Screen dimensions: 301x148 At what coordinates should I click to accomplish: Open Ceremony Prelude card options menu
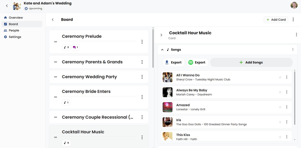tap(142, 42)
